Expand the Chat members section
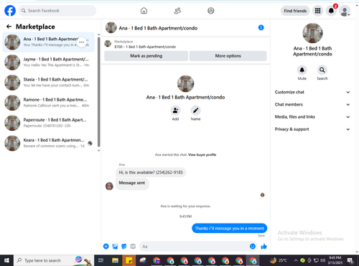This screenshot has height=266, width=359. pos(312,104)
